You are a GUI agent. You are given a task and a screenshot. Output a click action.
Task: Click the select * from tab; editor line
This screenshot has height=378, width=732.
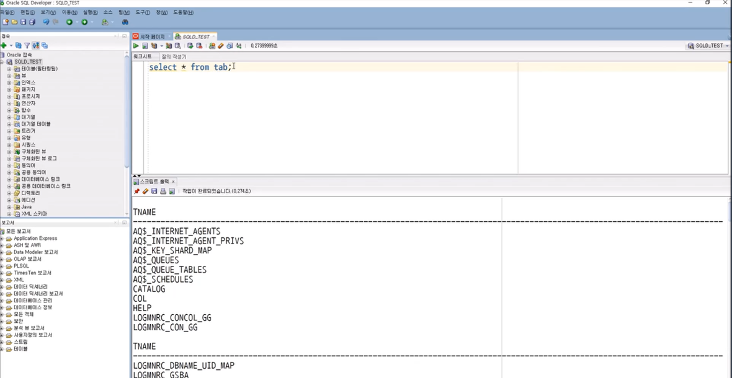click(x=190, y=67)
